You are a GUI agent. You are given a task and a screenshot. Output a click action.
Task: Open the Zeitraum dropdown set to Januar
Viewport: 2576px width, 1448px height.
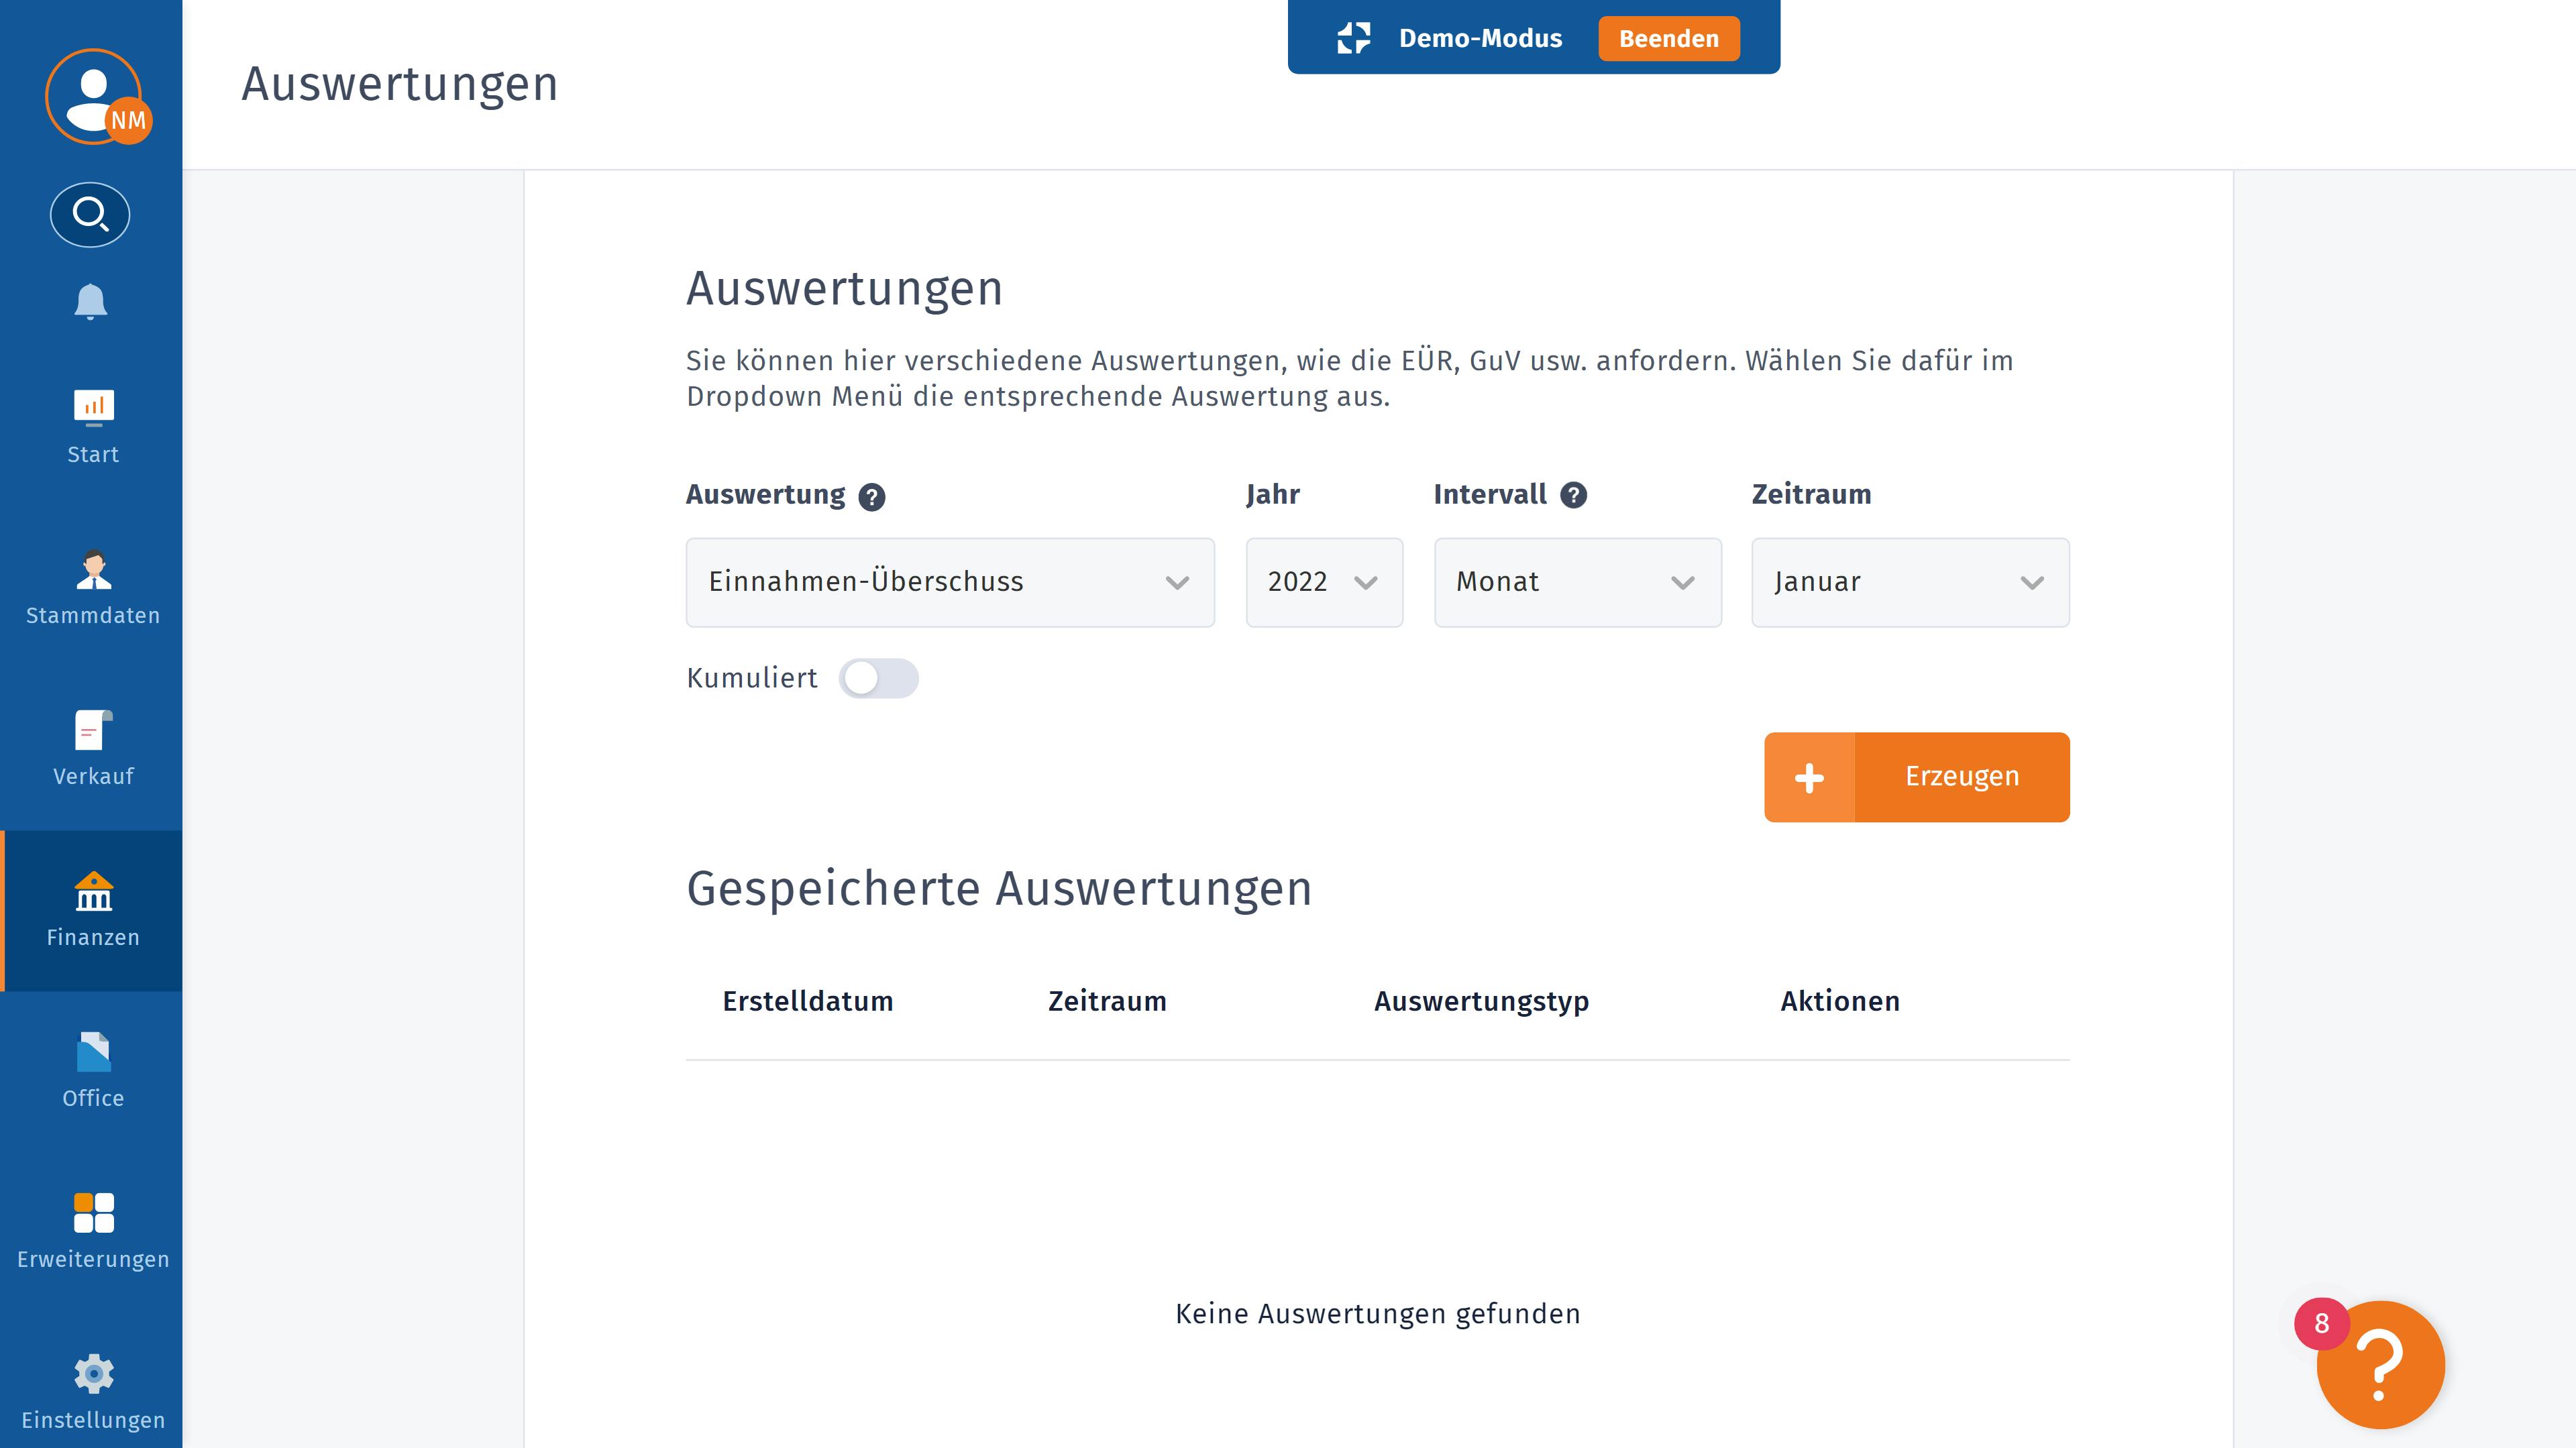point(1909,582)
